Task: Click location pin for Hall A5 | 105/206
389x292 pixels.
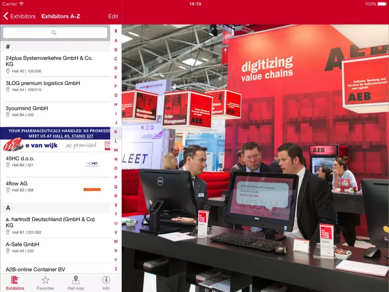Action: point(8,71)
